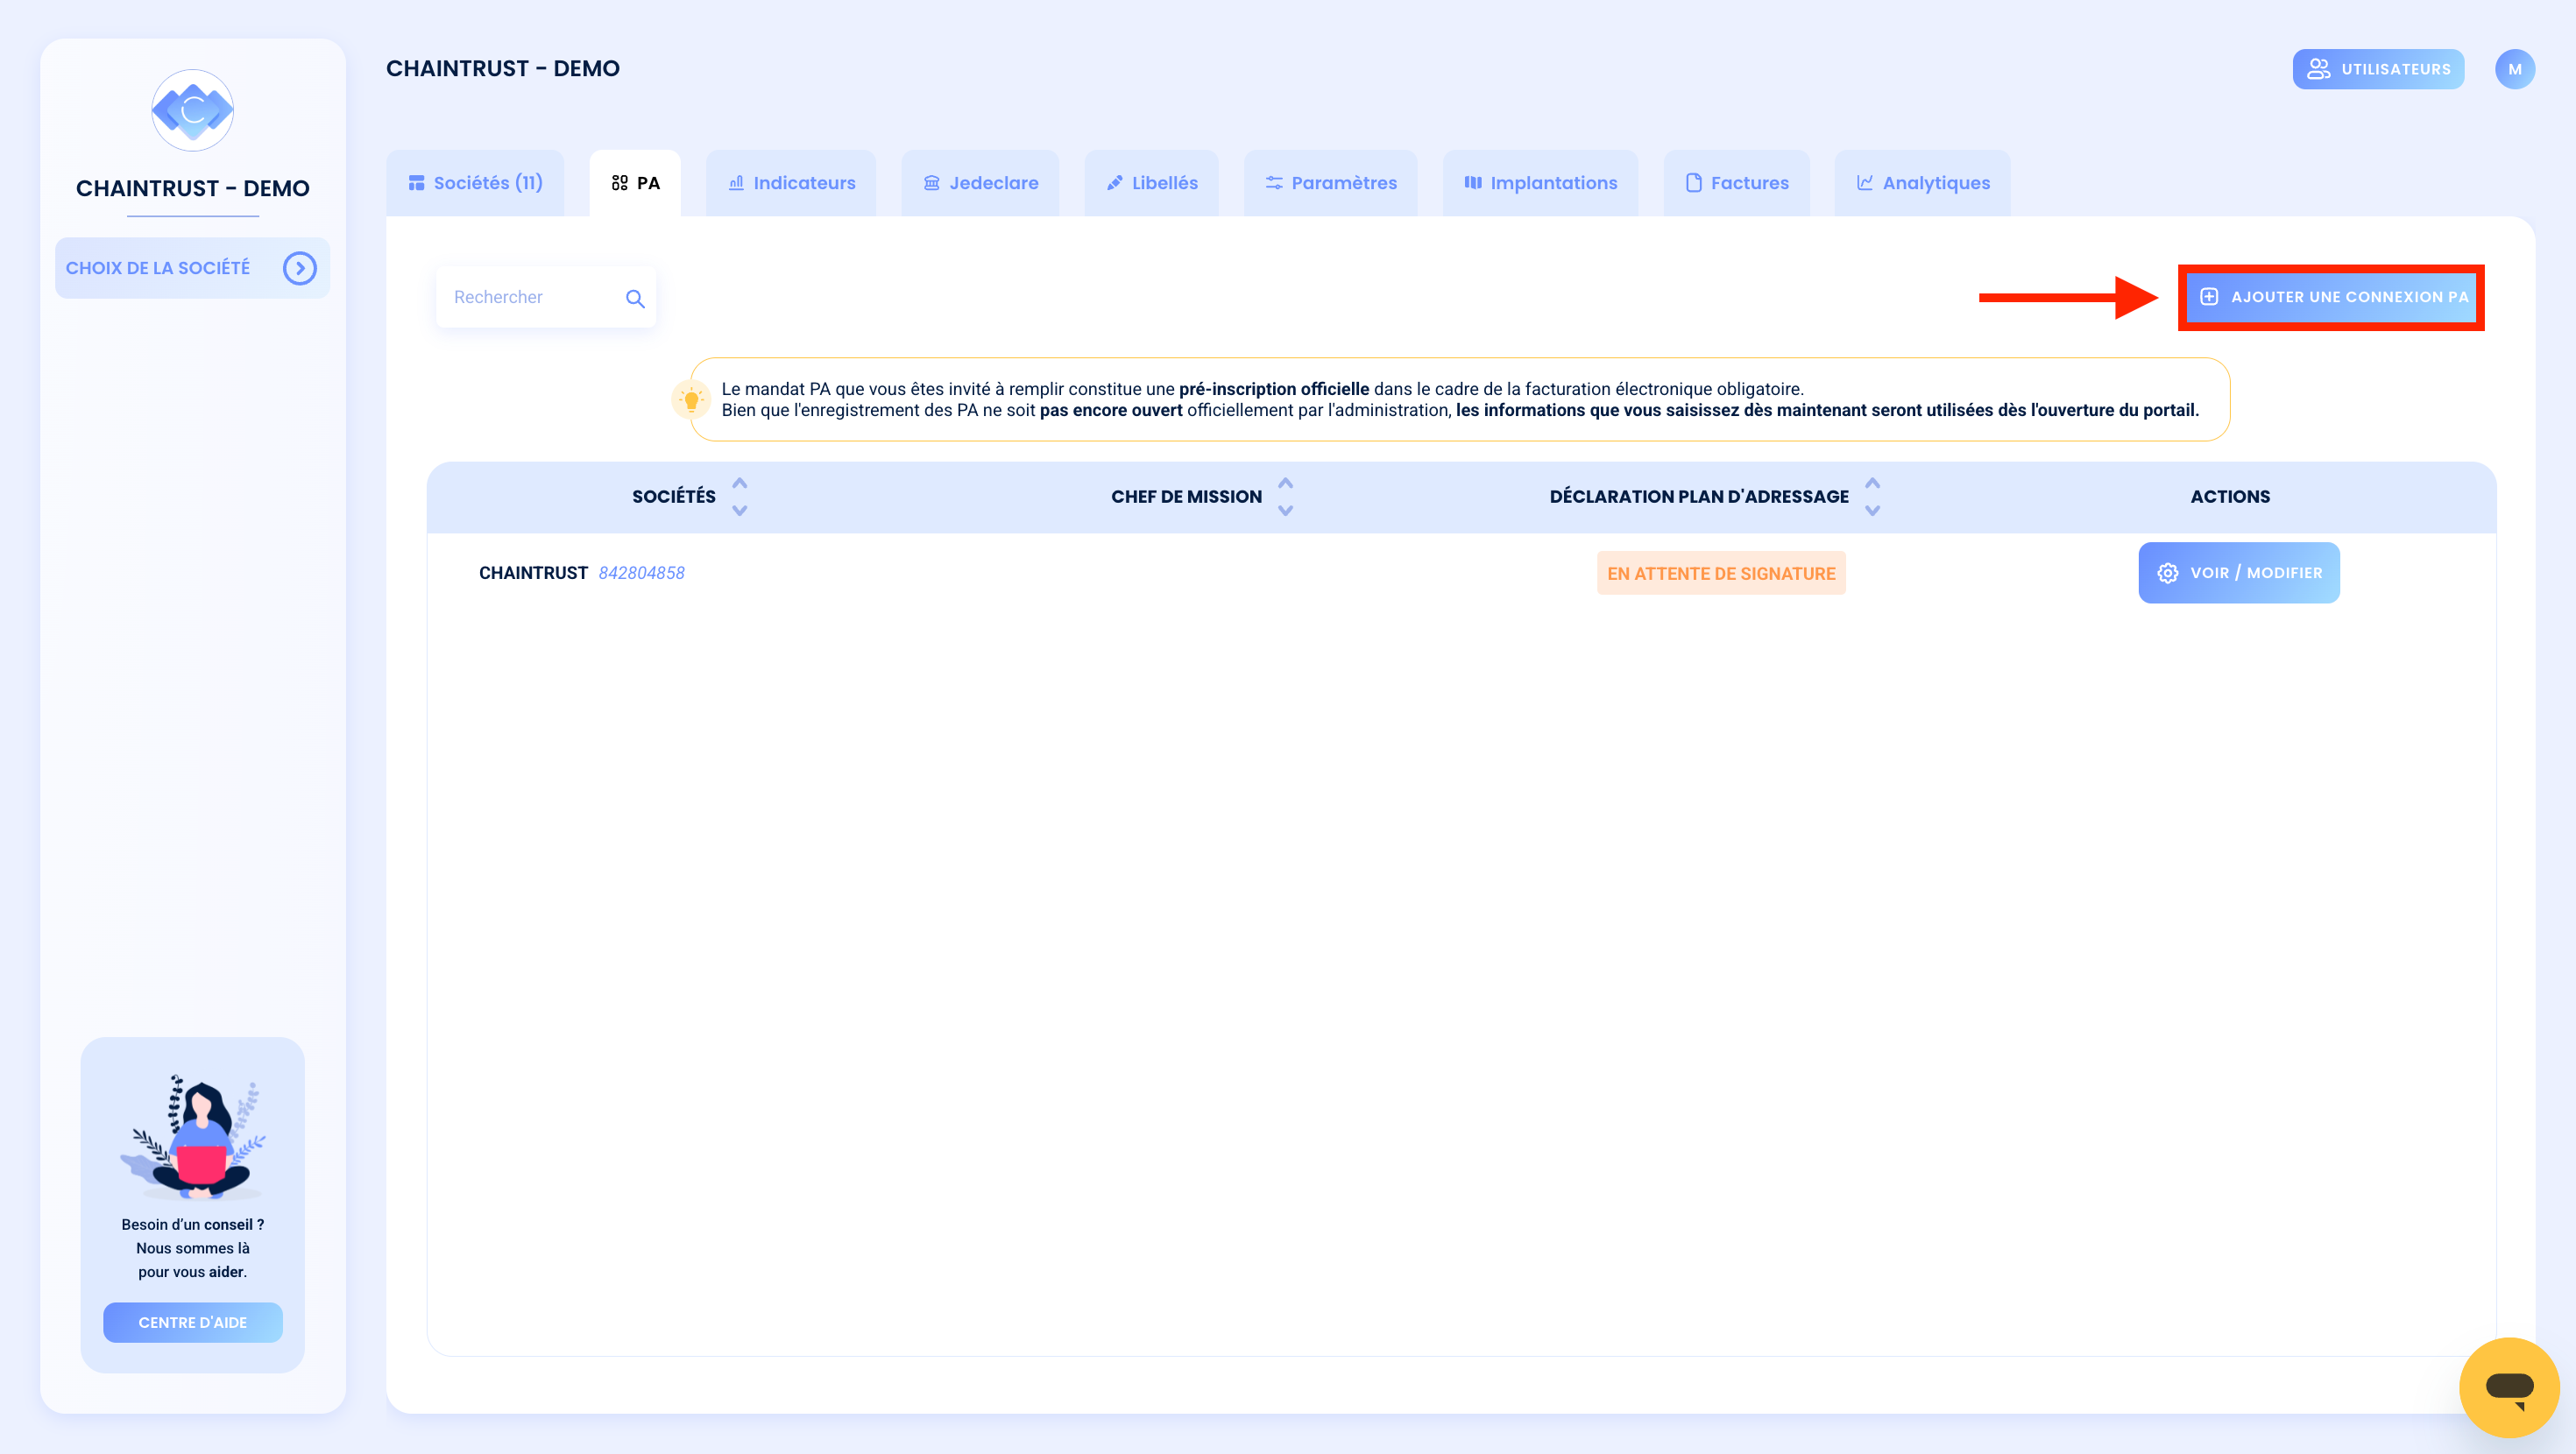The image size is (2576, 1454).
Task: Click the Libellés pen icon
Action: coord(1115,183)
